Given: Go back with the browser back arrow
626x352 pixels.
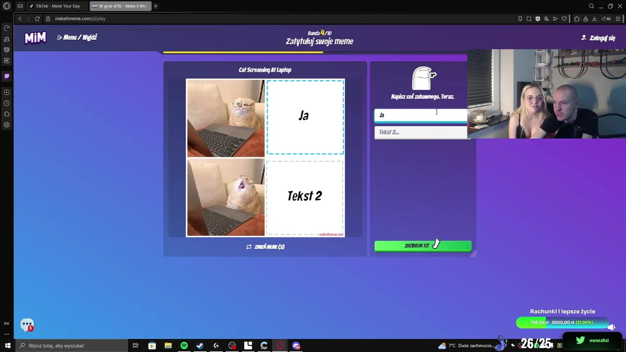Looking at the screenshot, I should [x=20, y=19].
